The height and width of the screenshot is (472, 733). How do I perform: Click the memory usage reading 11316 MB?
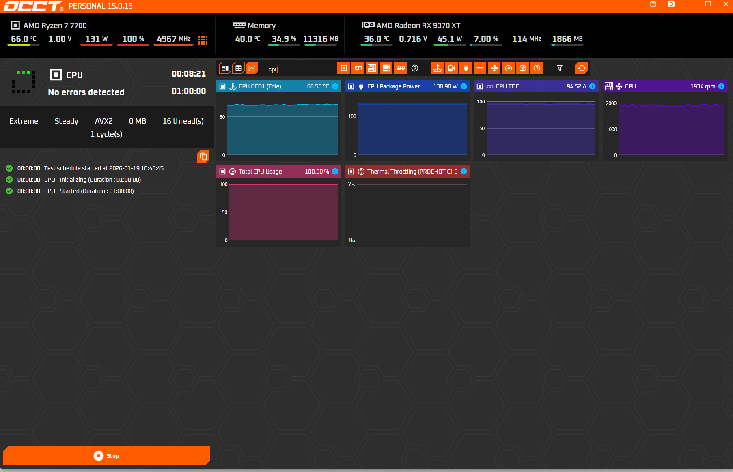[x=321, y=39]
